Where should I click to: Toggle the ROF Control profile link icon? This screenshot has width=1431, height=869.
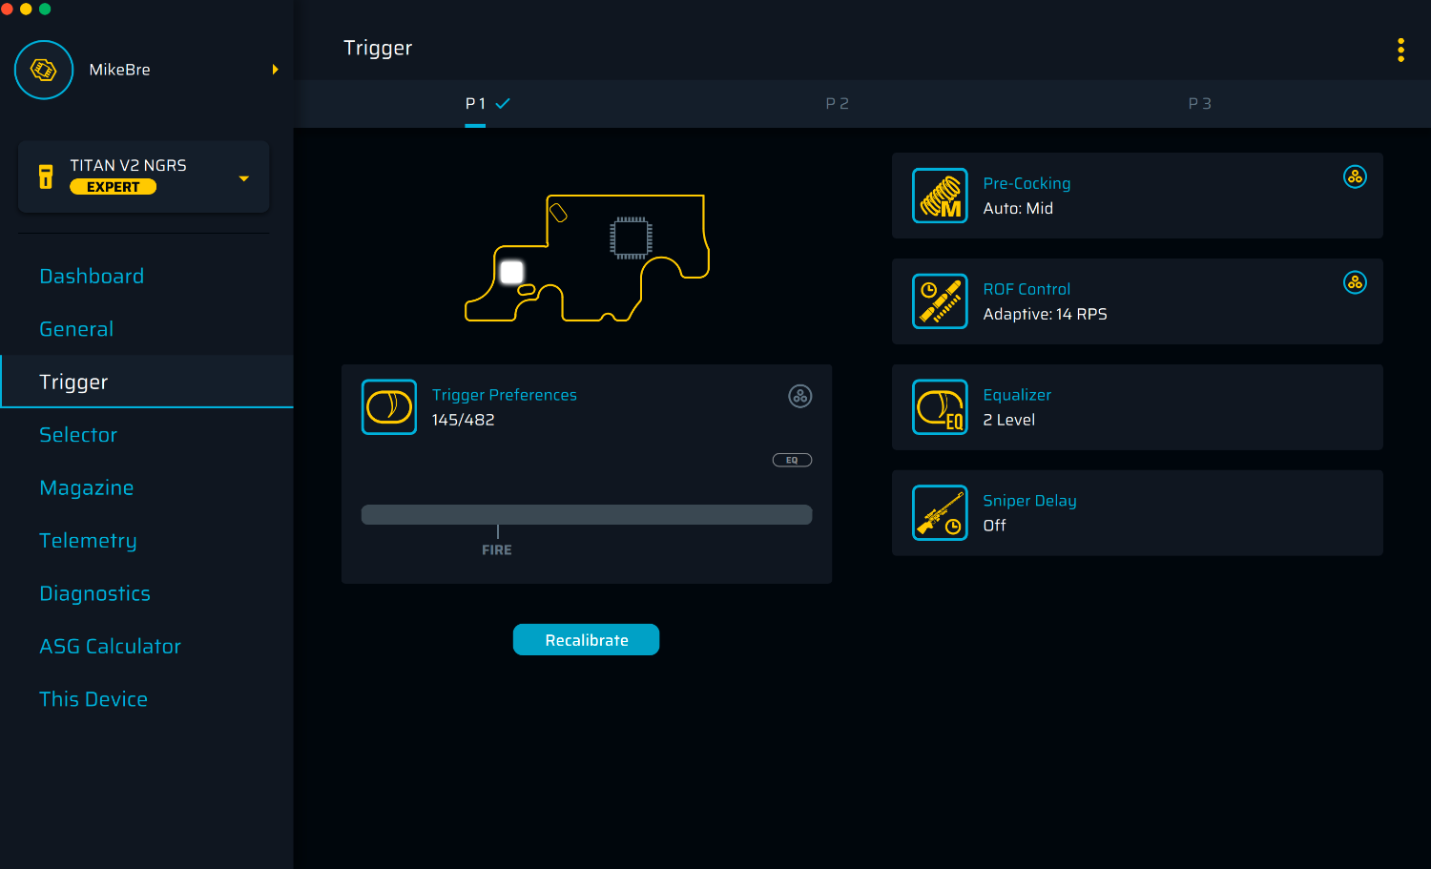coord(1355,283)
